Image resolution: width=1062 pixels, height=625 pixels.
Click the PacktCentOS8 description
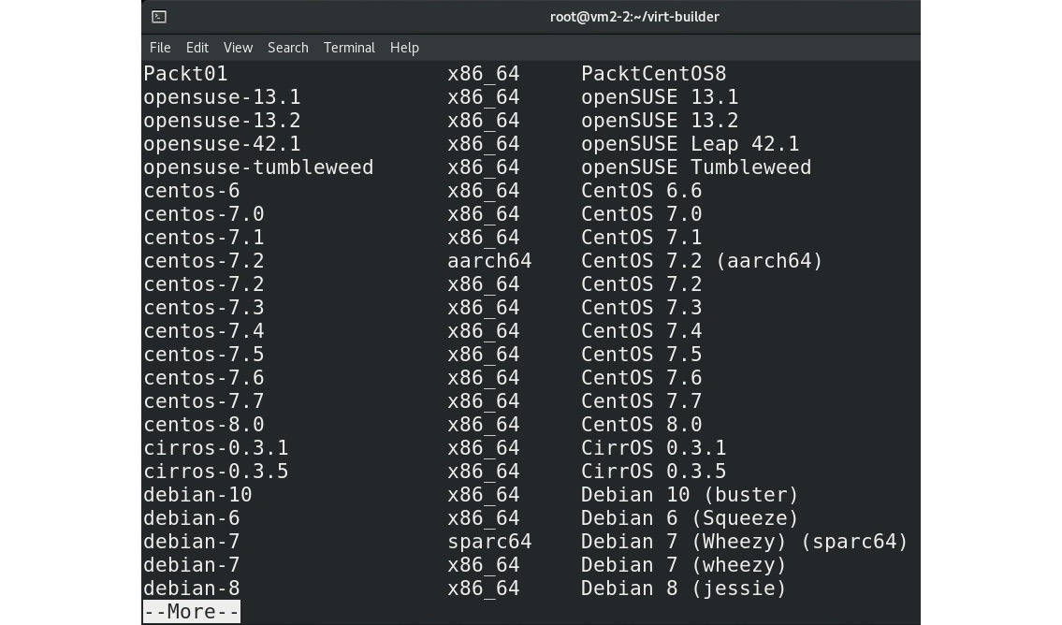[x=654, y=73]
